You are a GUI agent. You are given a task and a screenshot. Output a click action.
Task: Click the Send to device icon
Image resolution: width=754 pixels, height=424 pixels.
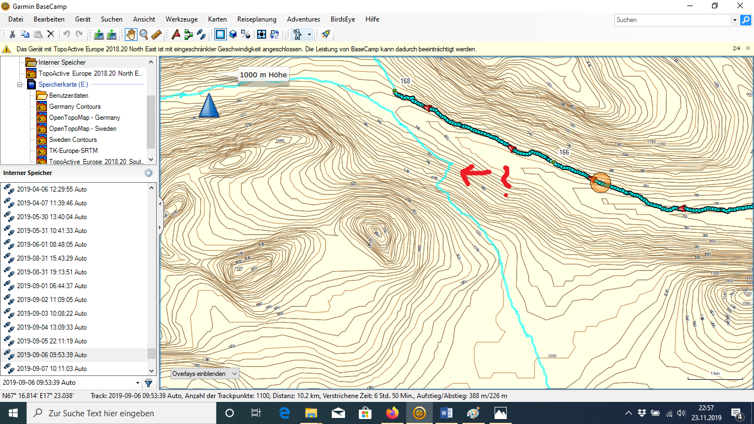point(99,34)
